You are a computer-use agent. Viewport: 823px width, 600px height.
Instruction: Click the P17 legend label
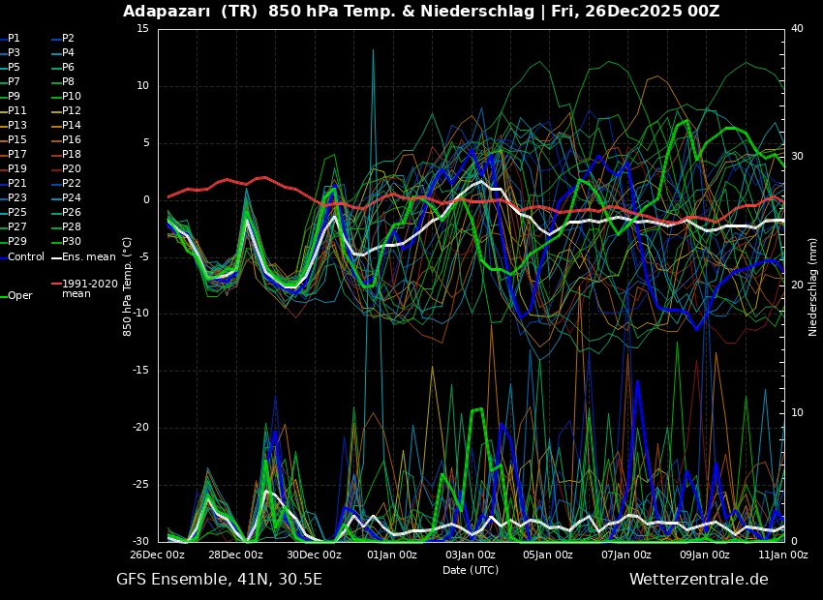16,154
